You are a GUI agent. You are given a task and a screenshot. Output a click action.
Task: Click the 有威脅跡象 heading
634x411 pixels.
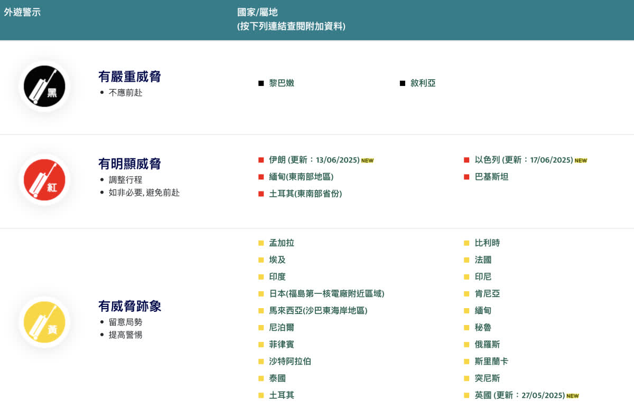[x=129, y=306]
